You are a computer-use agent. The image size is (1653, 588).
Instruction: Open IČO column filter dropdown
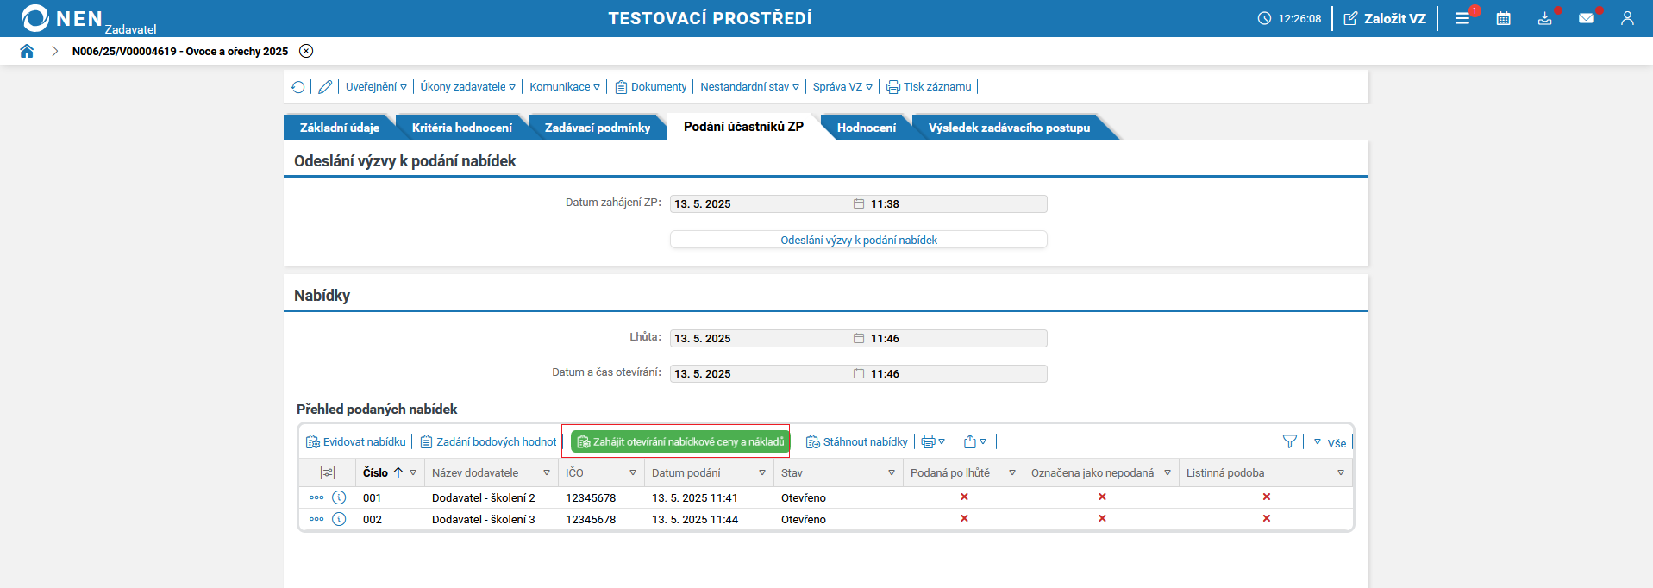pyautogui.click(x=633, y=472)
